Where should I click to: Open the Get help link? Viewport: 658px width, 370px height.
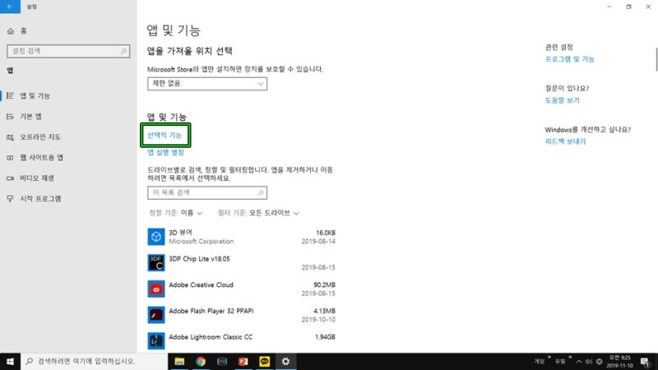pos(562,100)
